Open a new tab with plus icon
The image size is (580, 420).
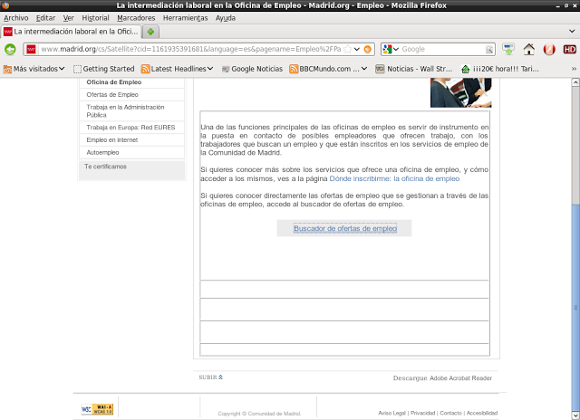pyautogui.click(x=151, y=32)
